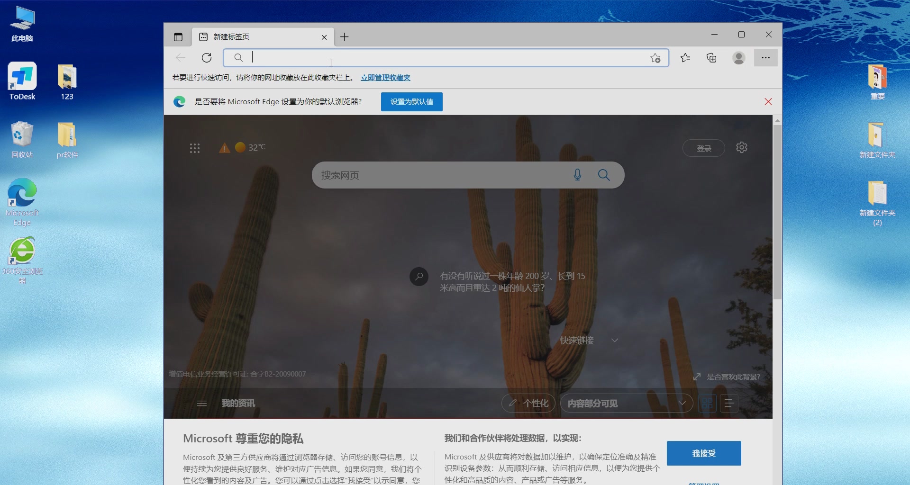Open Settings and more ellipsis menu

pyautogui.click(x=765, y=58)
